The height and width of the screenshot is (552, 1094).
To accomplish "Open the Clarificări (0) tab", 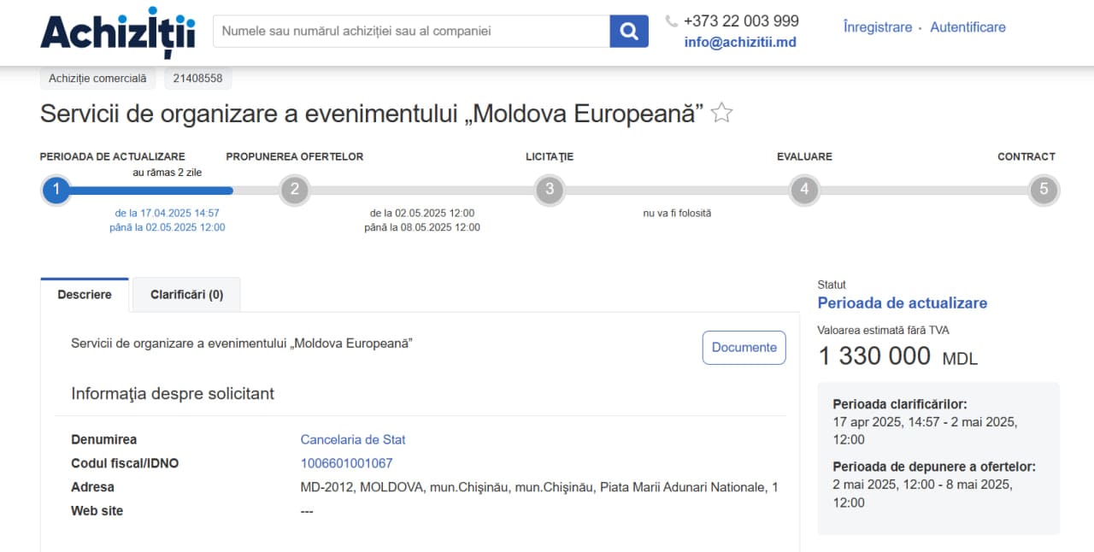I will click(x=186, y=295).
